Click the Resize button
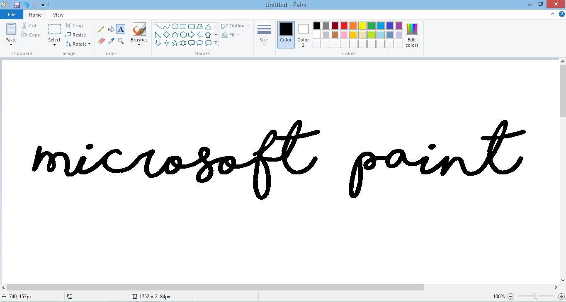Screen dimensions: 566x302 tap(76, 35)
